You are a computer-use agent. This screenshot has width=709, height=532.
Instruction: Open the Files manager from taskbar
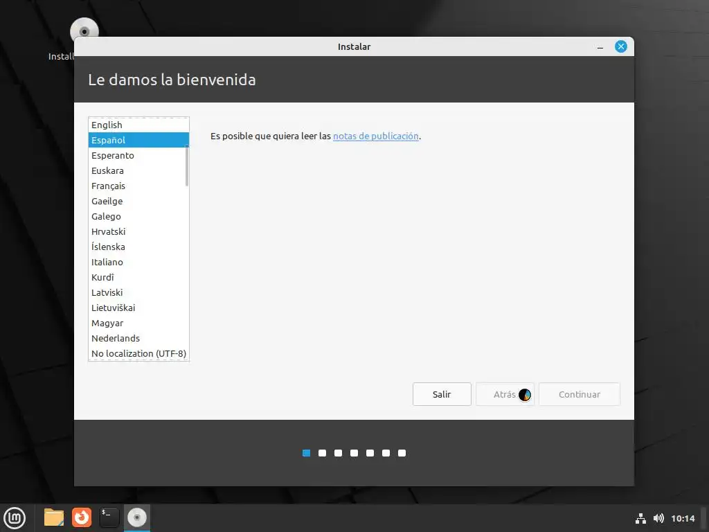54,517
